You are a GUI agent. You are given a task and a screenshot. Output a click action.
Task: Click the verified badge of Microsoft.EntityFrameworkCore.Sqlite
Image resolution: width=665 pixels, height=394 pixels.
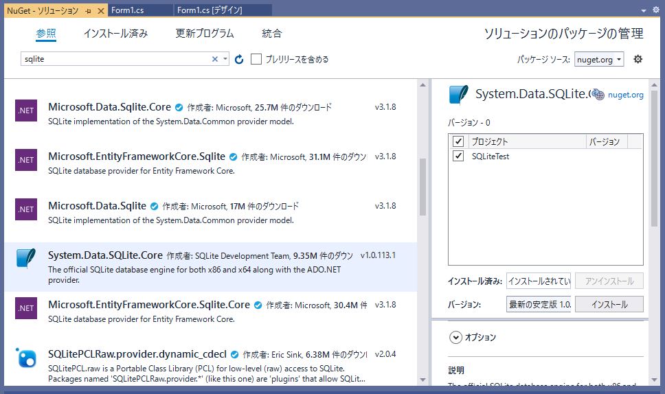coord(234,157)
